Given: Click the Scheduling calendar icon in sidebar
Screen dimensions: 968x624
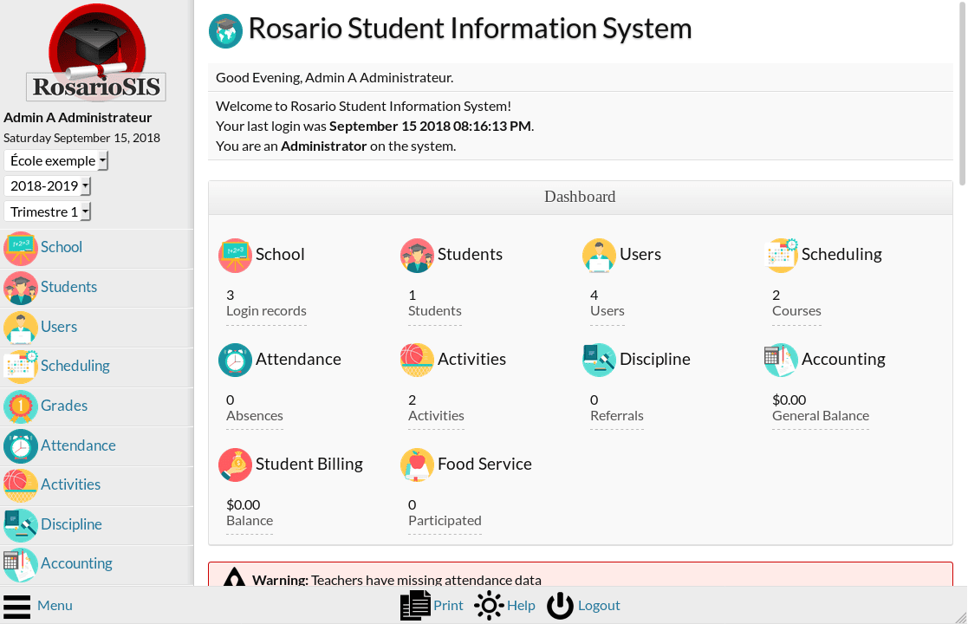Looking at the screenshot, I should (21, 367).
